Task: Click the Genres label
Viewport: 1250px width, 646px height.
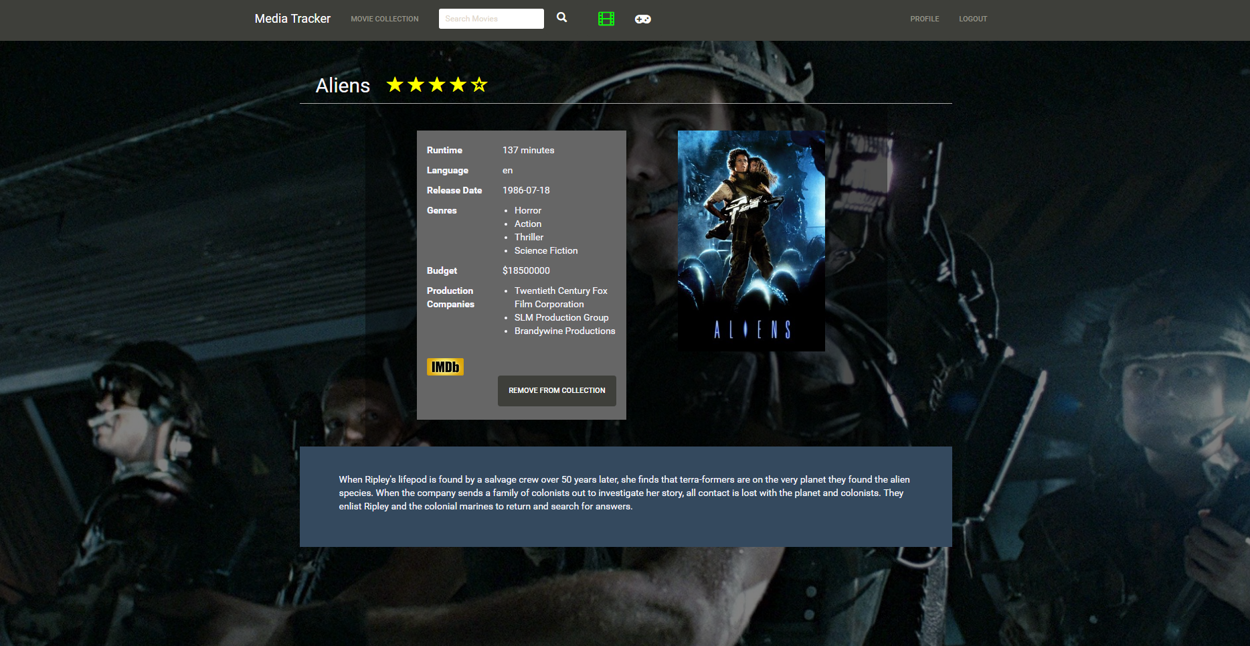Action: pos(442,210)
